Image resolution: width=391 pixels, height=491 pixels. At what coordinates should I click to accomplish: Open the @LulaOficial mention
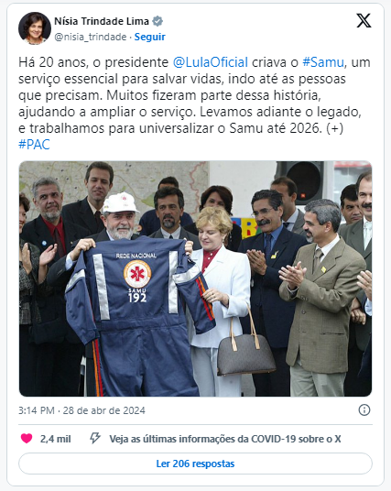[x=211, y=62]
